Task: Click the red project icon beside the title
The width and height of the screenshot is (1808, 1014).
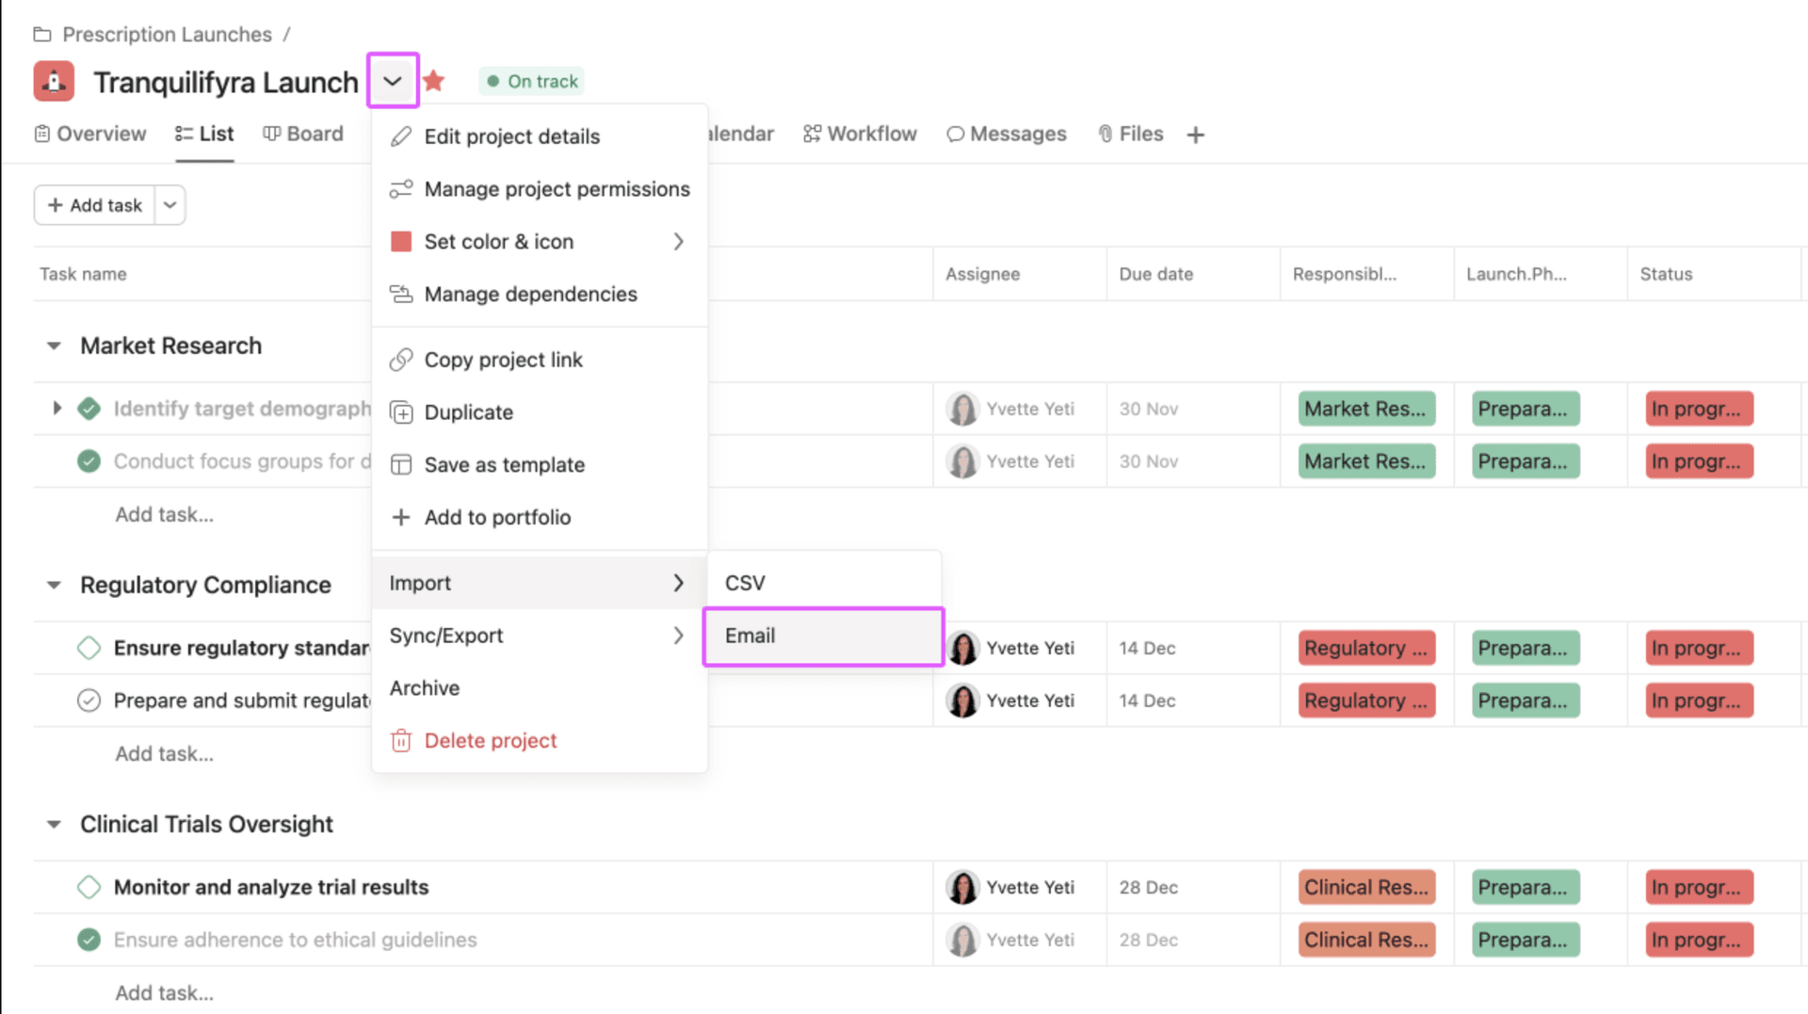Action: 53,81
